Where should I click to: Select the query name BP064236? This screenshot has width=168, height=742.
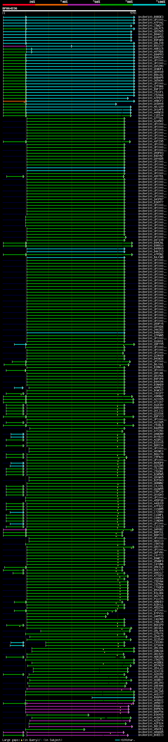10,9
